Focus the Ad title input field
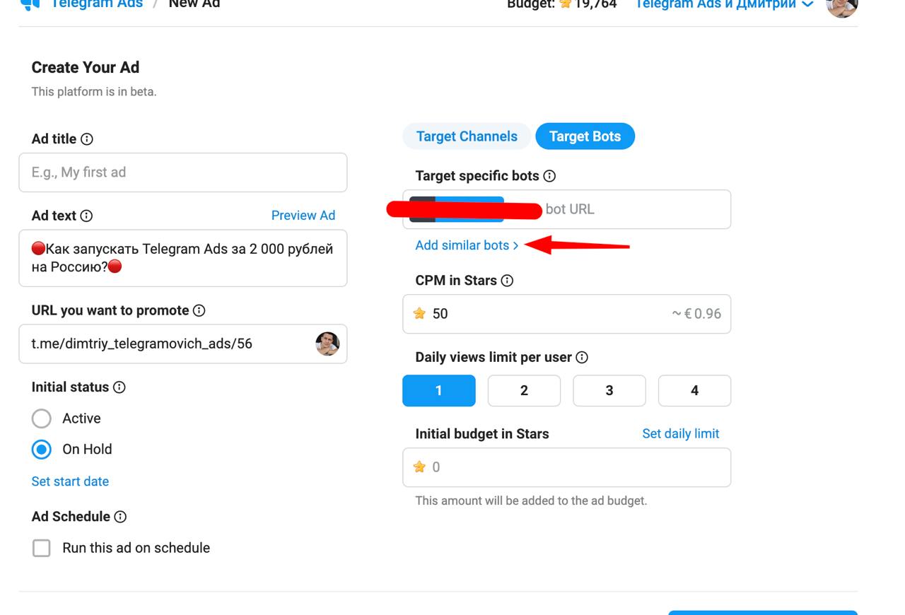This screenshot has height=615, width=905. click(183, 172)
